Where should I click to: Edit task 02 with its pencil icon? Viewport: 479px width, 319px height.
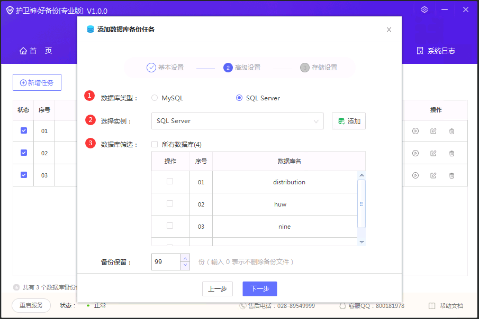(x=433, y=153)
